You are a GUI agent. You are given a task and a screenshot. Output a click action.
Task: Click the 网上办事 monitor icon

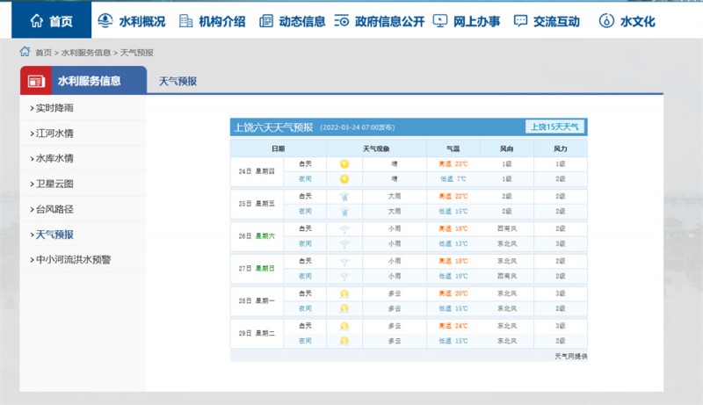pyautogui.click(x=440, y=21)
